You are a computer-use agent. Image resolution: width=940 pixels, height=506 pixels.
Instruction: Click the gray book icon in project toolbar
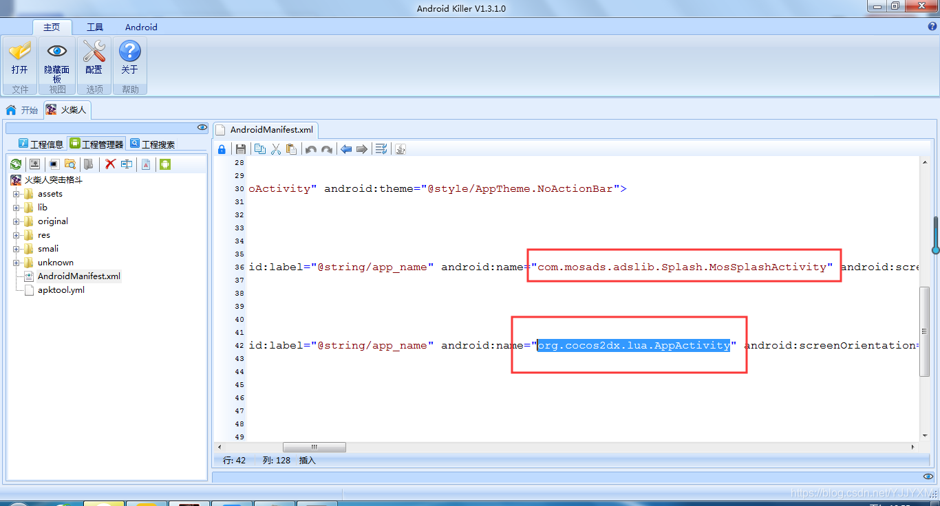click(x=88, y=164)
